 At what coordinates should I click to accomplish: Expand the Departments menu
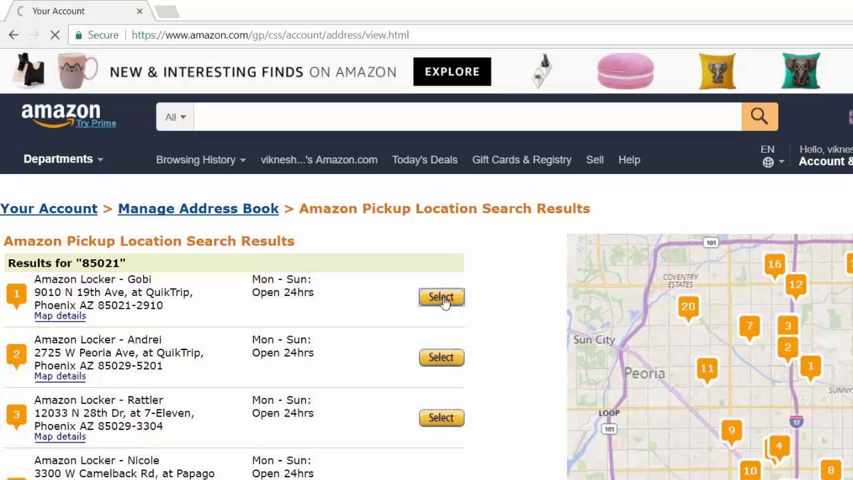click(63, 159)
